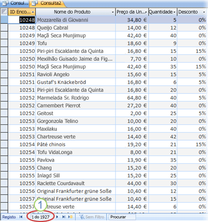Screen dimensions: 208x222
Task: Click the Inlagd Sill cell
Action: coord(75,175)
